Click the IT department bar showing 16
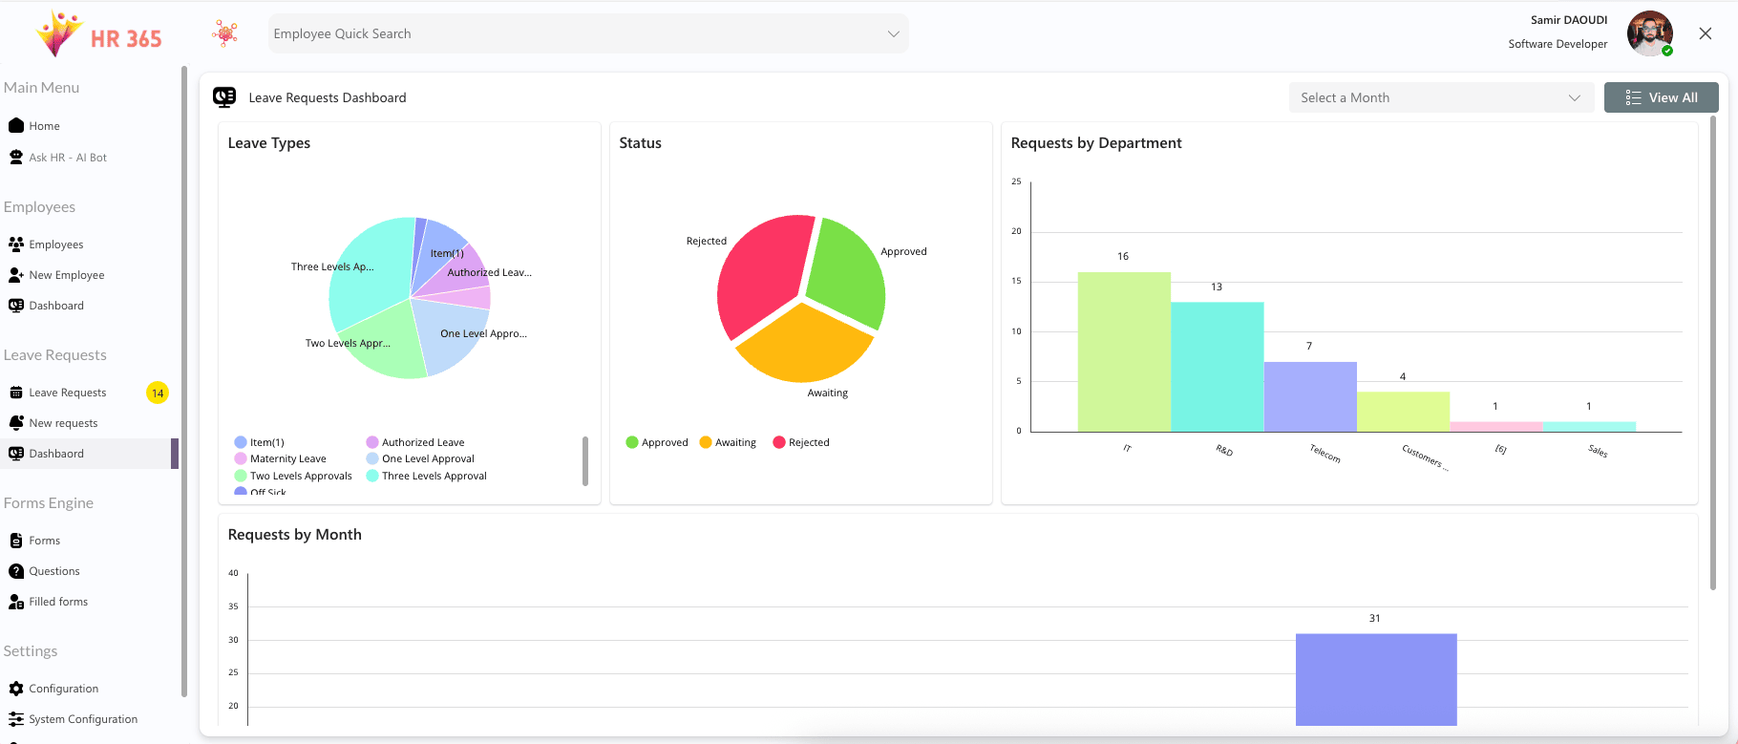 click(1124, 351)
